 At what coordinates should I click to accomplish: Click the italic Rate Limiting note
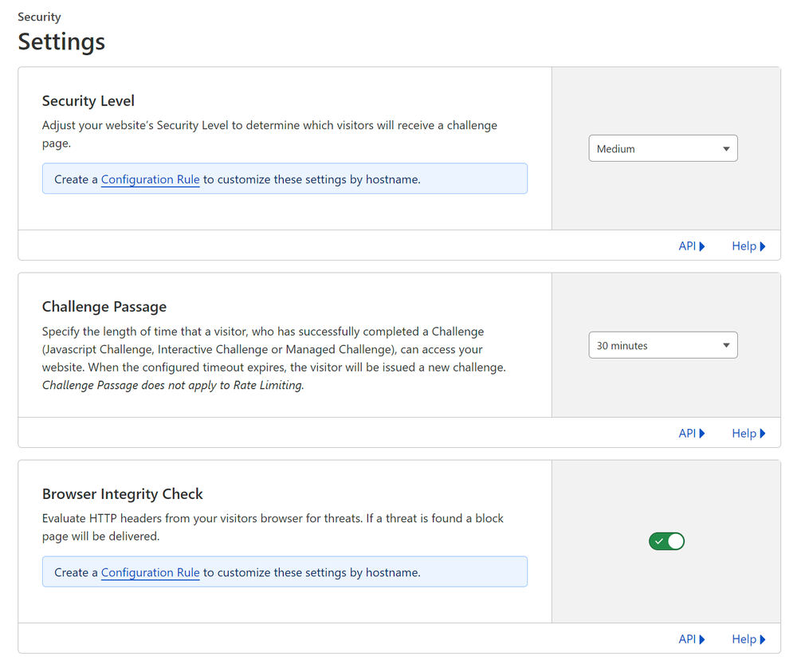(173, 386)
